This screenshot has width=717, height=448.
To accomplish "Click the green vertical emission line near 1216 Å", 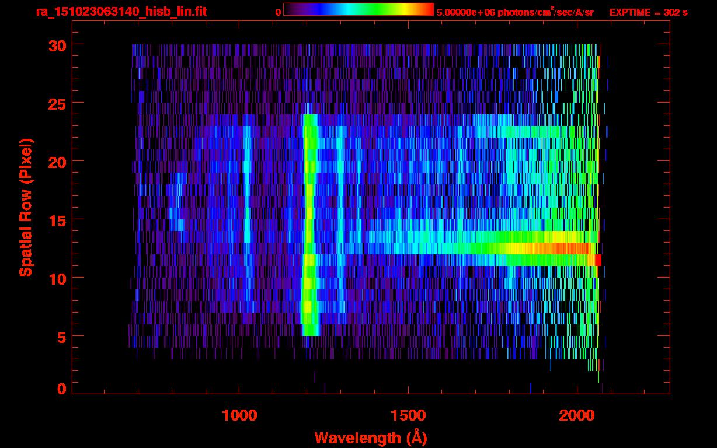I will (309, 225).
